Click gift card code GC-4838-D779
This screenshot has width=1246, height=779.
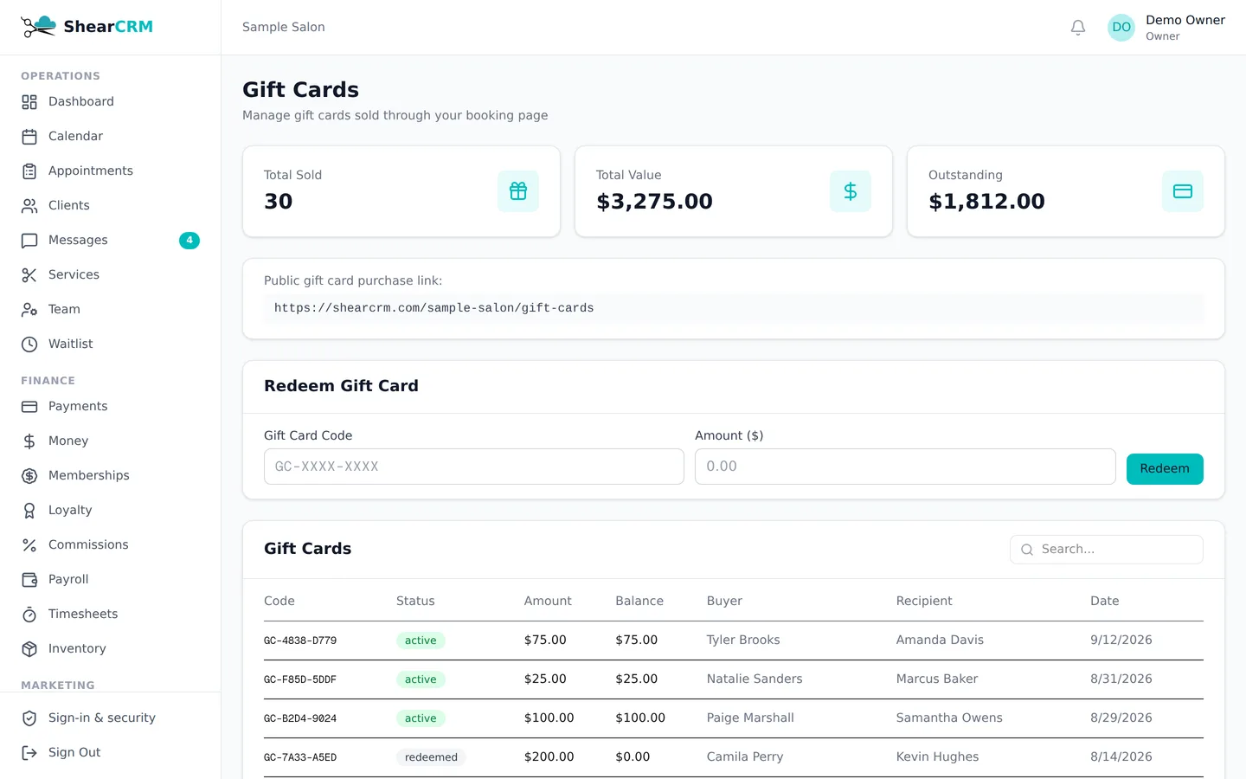[300, 641]
